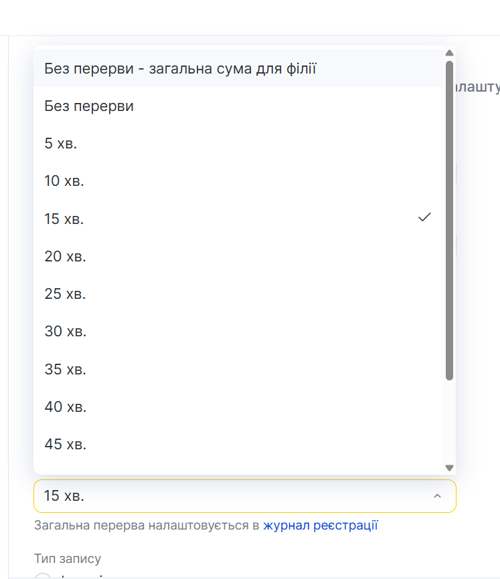
Task: Set break to 30 хв.
Action: 65,331
